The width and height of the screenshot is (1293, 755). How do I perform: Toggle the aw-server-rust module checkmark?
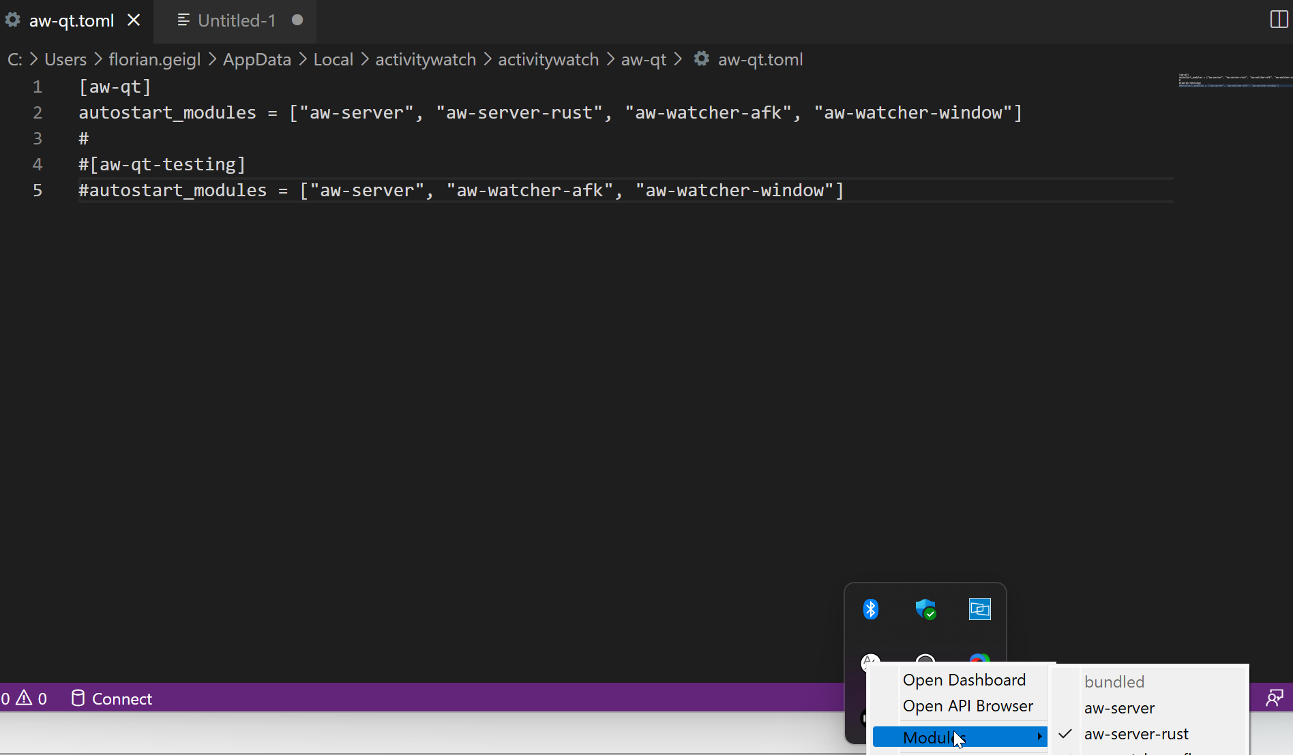point(1065,734)
